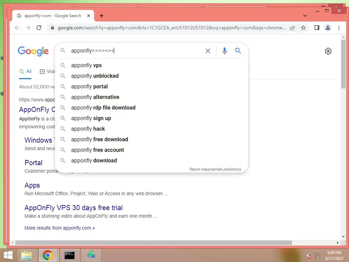This screenshot has width=349, height=262.
Task: Open the tab search chevron
Action: pos(305,16)
